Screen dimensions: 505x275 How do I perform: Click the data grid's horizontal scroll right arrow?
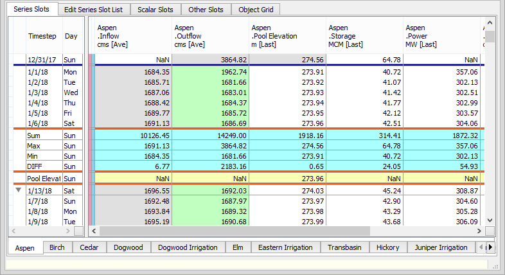[x=479, y=231]
